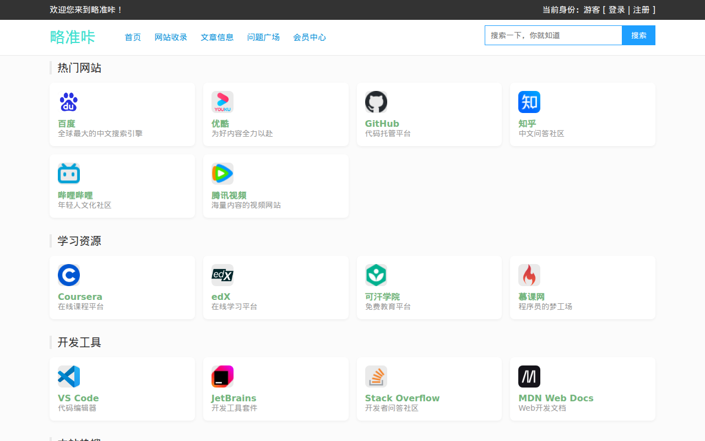Open the 网站收录 navigation menu
Image resolution: width=705 pixels, height=441 pixels.
click(171, 37)
